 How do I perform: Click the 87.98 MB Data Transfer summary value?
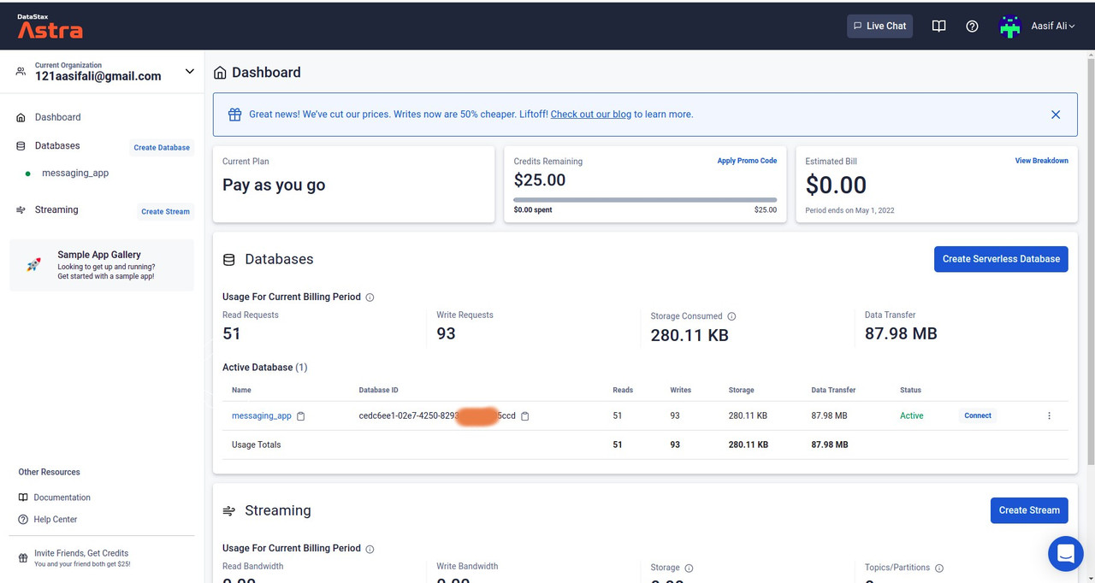(901, 334)
